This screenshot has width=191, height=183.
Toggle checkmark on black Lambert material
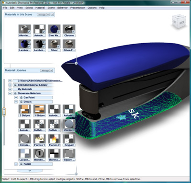(x=44, y=46)
